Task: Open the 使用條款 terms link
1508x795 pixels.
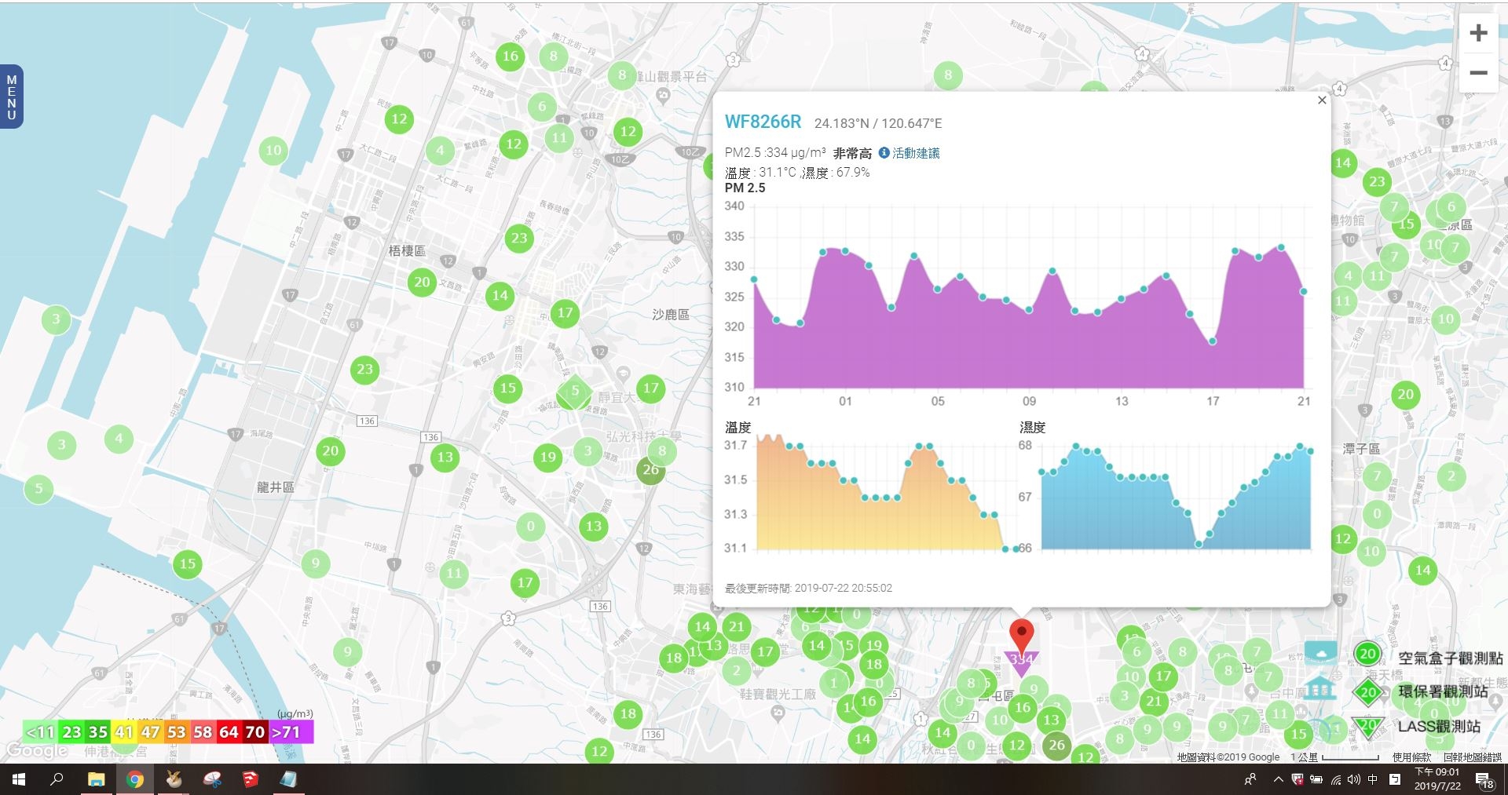Action: coord(1411,757)
